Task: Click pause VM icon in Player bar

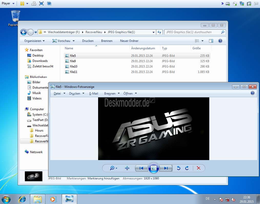Action: pyautogui.click(x=22, y=4)
